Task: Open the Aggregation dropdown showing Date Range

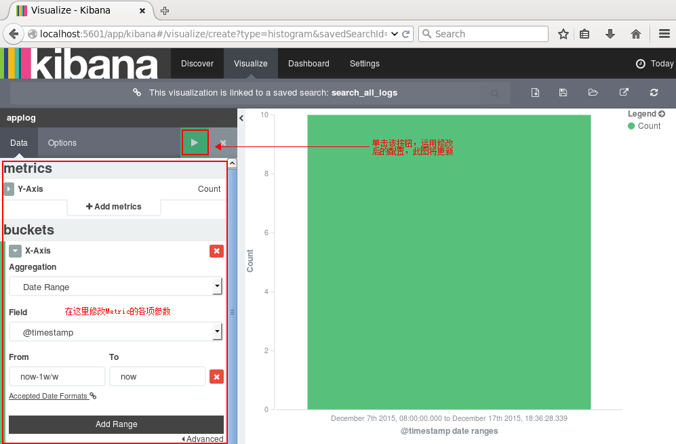Action: tap(115, 287)
